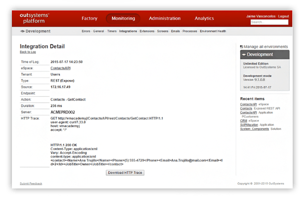Click the Unlimited Edition text
Viewport: 307px width, 198px height.
(256, 64)
